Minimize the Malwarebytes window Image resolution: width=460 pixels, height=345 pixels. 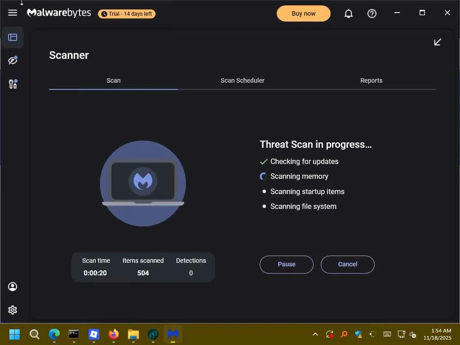[x=397, y=13]
